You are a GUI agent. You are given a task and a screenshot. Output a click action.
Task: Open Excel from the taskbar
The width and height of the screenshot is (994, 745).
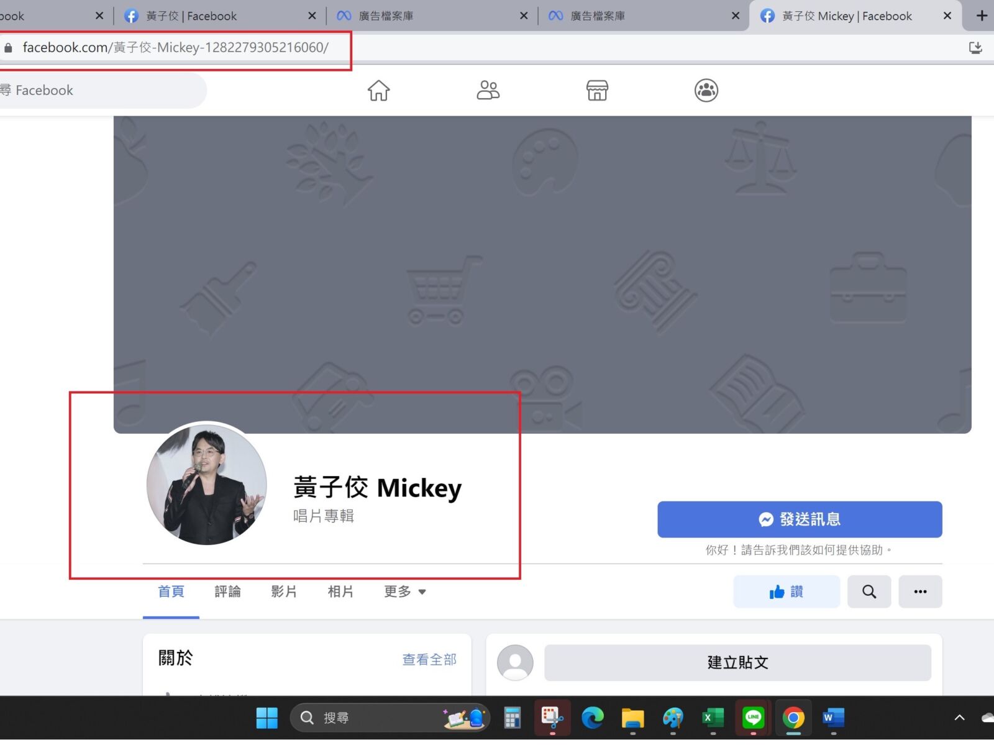pyautogui.click(x=713, y=718)
